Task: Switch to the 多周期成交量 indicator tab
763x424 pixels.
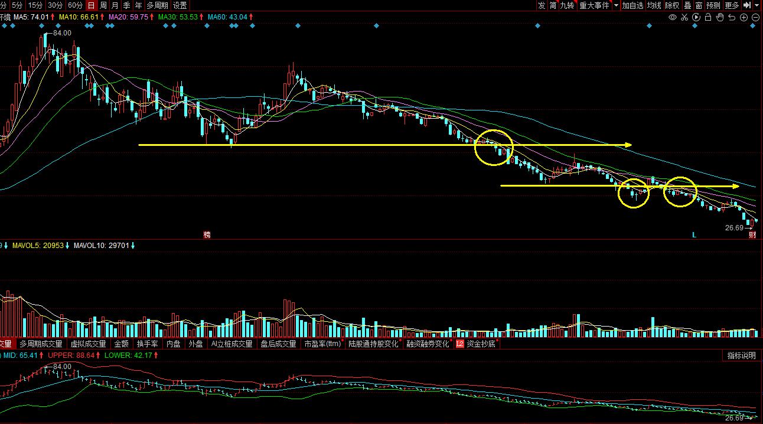Action: pyautogui.click(x=41, y=343)
